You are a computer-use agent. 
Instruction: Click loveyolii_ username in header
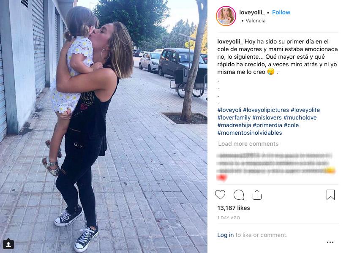252,13
